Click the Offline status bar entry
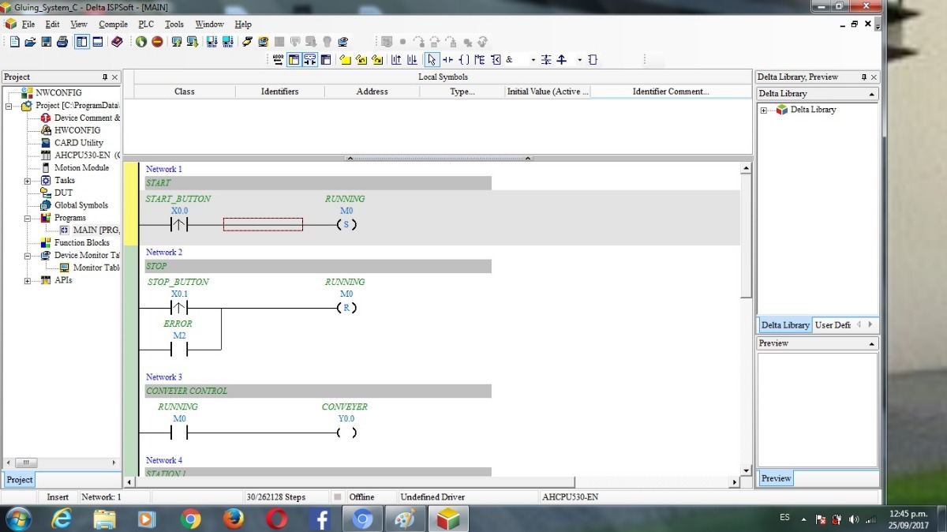 click(361, 497)
